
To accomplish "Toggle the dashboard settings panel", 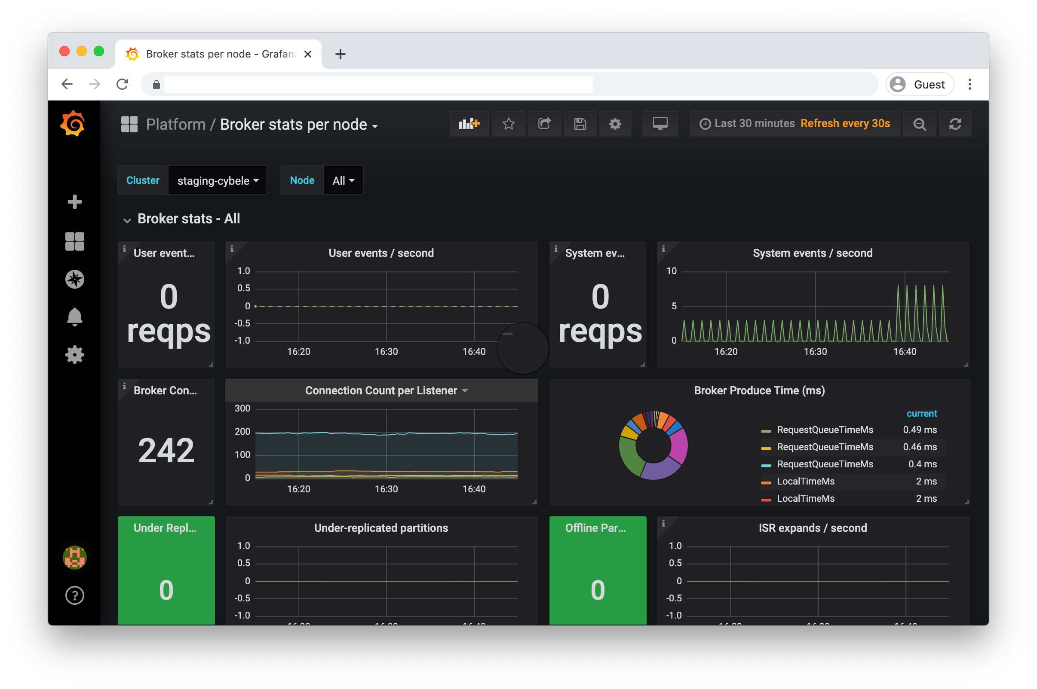I will click(616, 123).
